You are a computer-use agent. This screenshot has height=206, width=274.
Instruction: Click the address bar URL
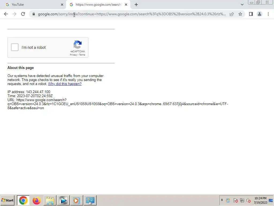132,14
